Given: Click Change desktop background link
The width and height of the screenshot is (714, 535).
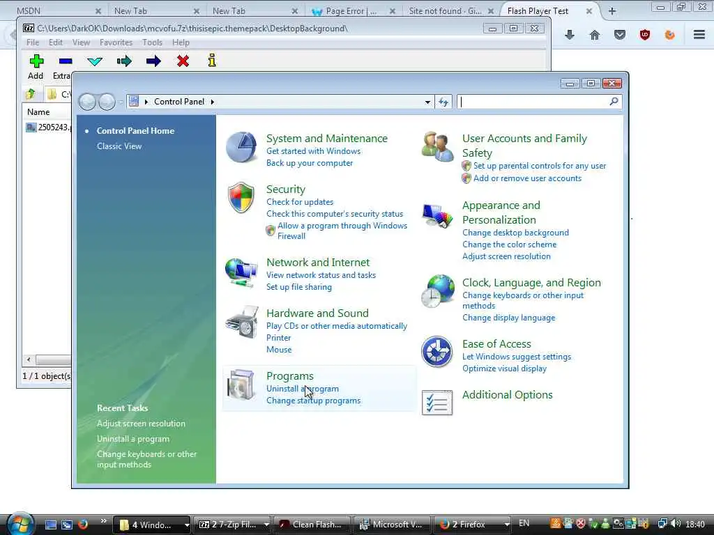Looking at the screenshot, I should (x=515, y=233).
